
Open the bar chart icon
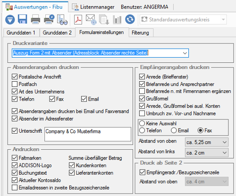click(117, 20)
